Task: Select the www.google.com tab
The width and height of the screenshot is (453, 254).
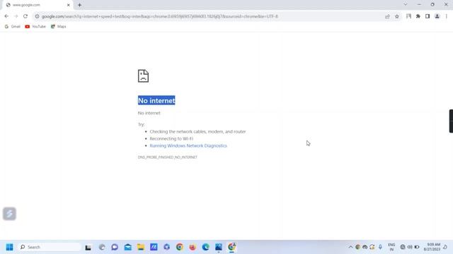Action: 38,5
